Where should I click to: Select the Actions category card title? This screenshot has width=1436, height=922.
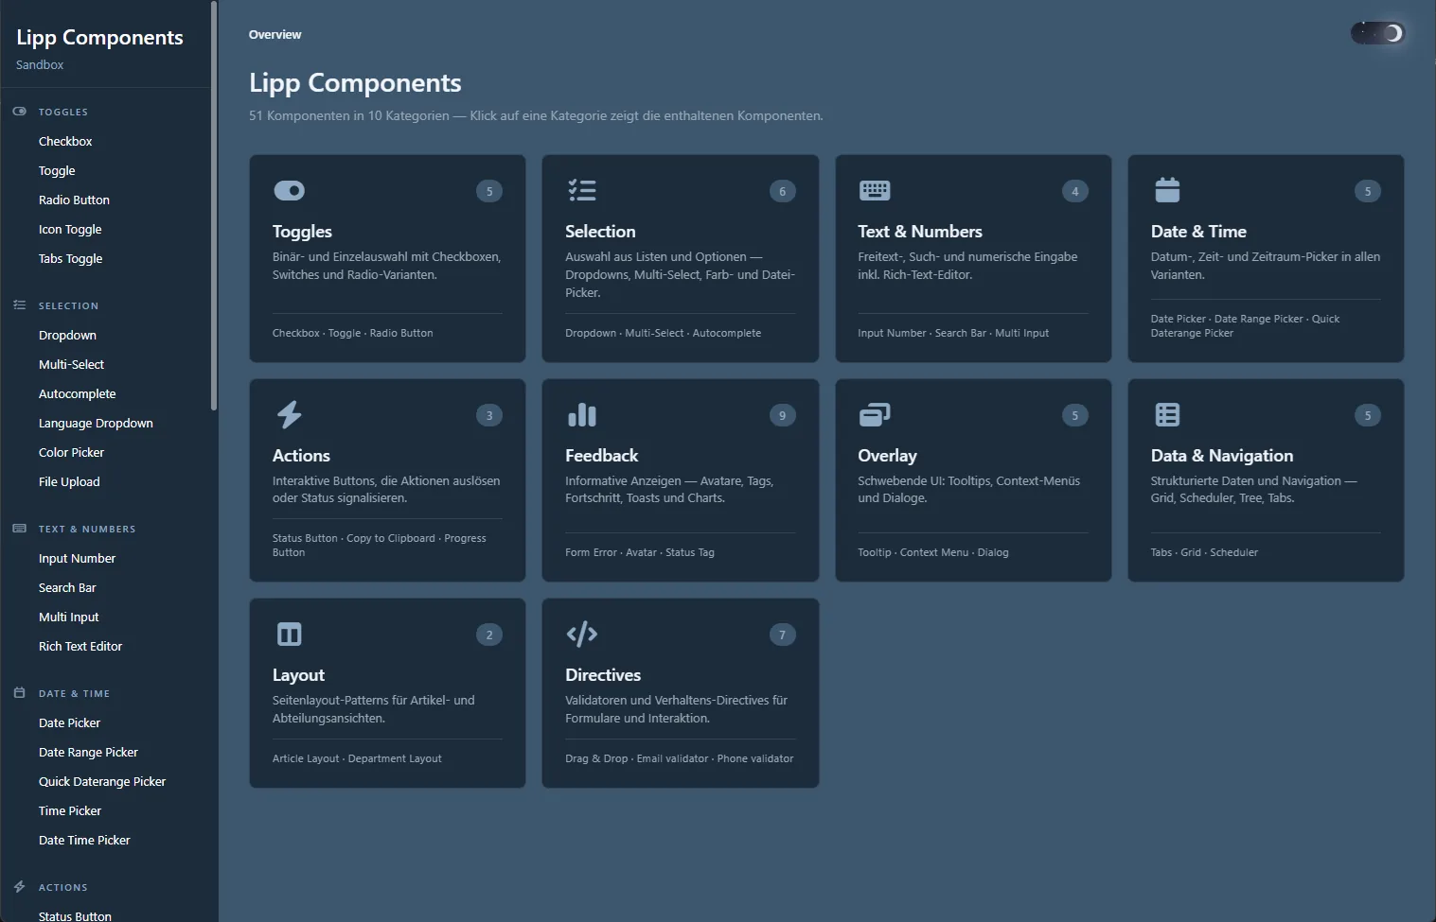[301, 456]
